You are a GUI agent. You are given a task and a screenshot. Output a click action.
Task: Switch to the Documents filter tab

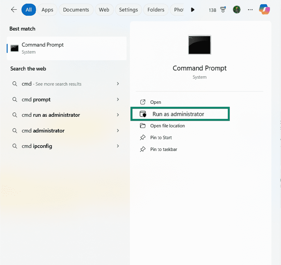tap(76, 10)
